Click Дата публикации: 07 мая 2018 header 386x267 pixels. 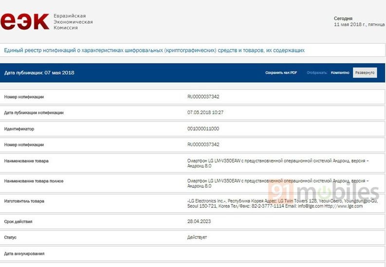click(39, 73)
